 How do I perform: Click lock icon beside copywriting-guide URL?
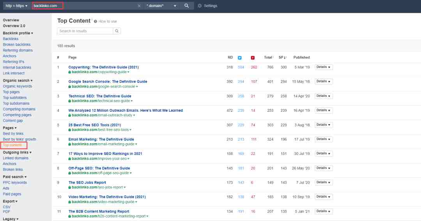pos(69,72)
